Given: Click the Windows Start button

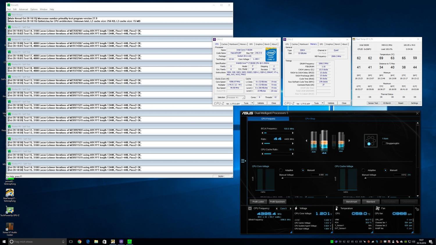Looking at the screenshot, I should [x=4, y=242].
